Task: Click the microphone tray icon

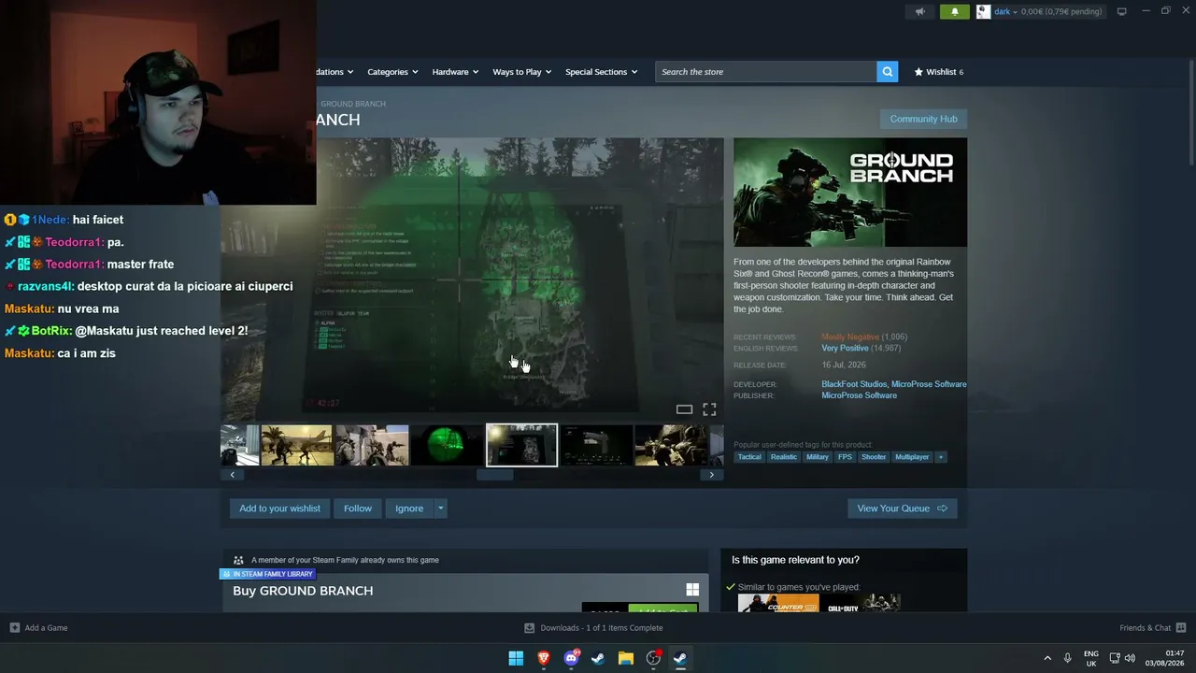Action: [x=1068, y=658]
